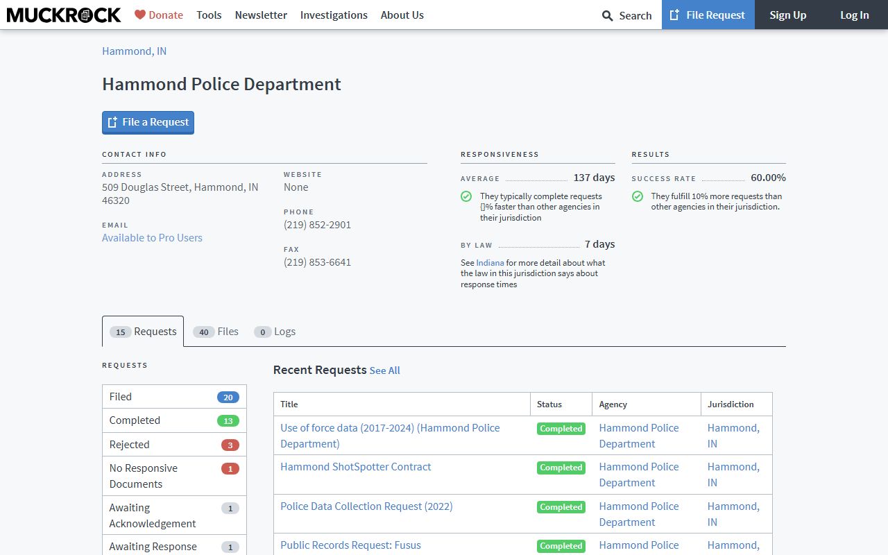Click Completed badge for ShotSpotter Contract row
This screenshot has width=888, height=555.
561,468
